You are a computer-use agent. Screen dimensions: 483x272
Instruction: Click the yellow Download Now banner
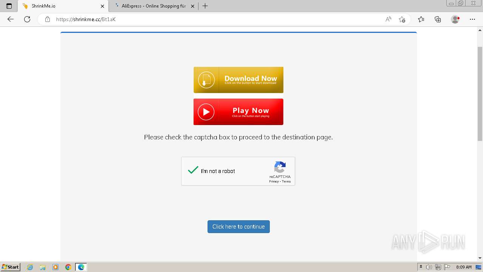pos(238,80)
